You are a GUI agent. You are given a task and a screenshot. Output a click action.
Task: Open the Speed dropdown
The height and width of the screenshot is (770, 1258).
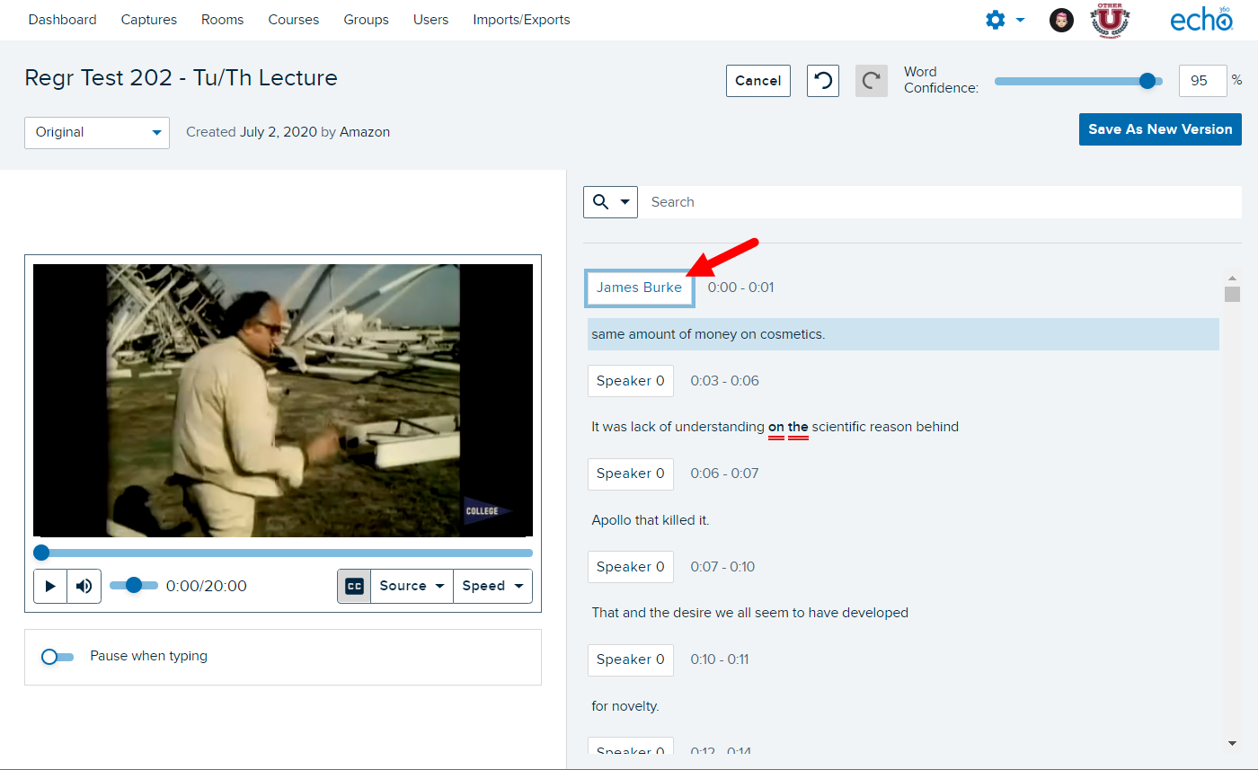492,586
